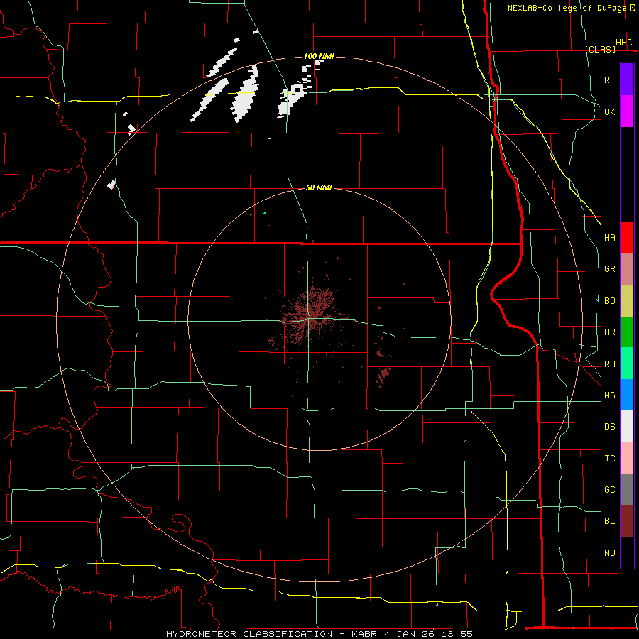Select the IC pink legend swatch
The width and height of the screenshot is (639, 639).
(x=627, y=458)
